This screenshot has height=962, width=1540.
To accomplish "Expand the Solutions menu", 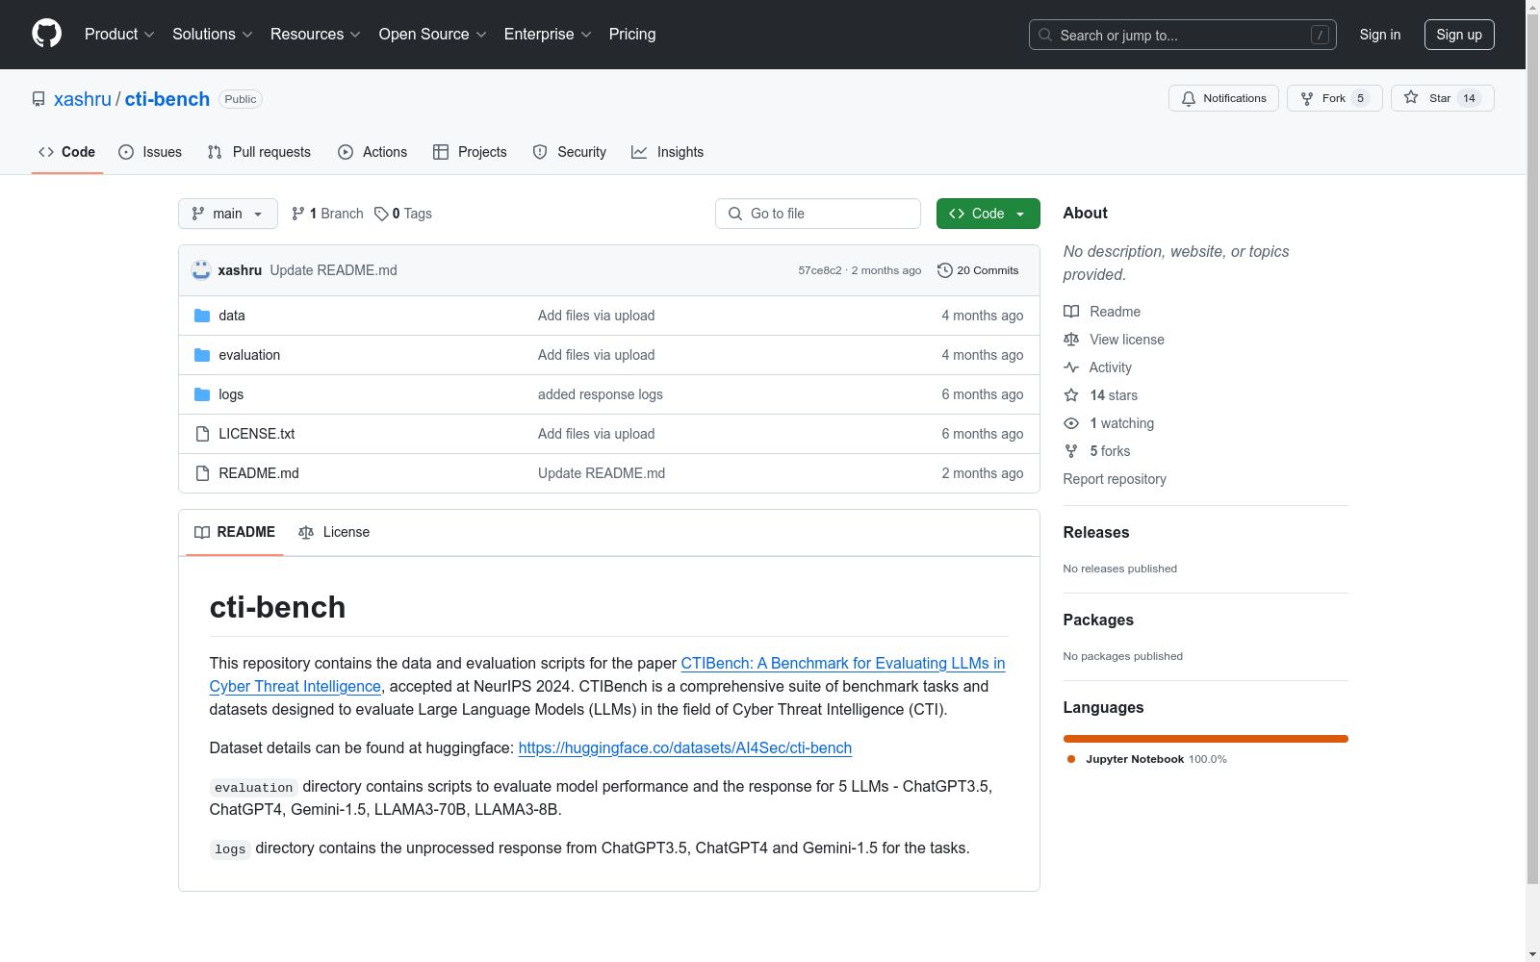I will (x=213, y=35).
